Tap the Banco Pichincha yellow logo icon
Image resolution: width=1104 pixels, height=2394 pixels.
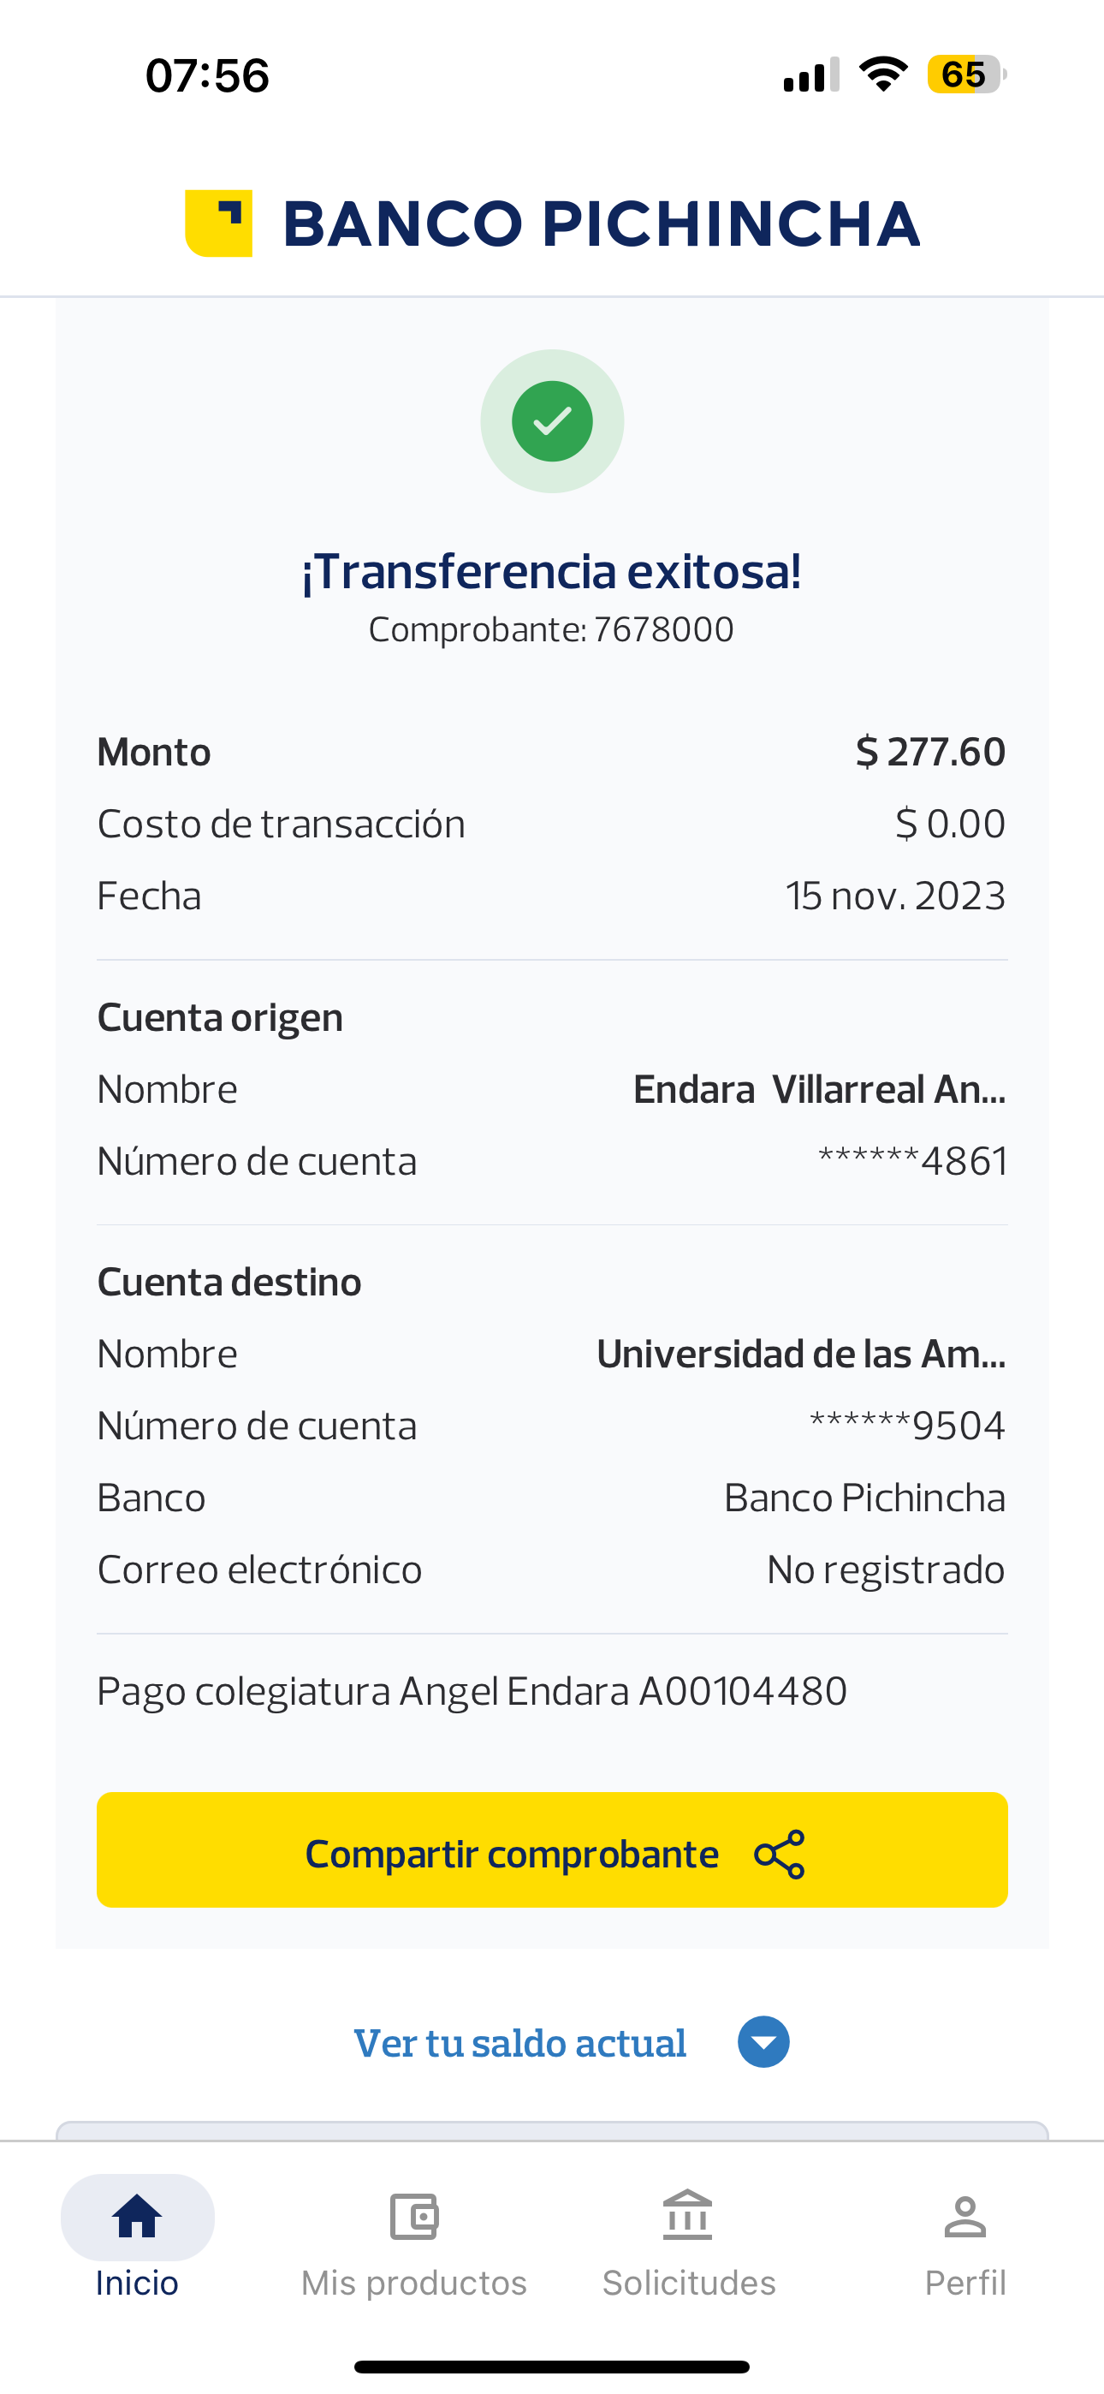pyautogui.click(x=219, y=223)
